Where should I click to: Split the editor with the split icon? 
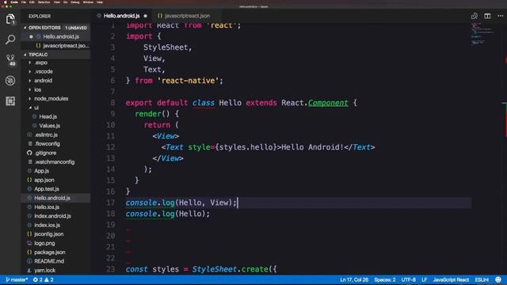487,16
